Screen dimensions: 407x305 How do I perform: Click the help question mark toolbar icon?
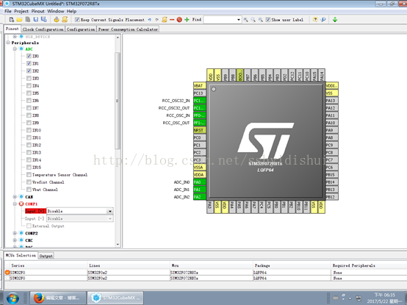coord(315,20)
